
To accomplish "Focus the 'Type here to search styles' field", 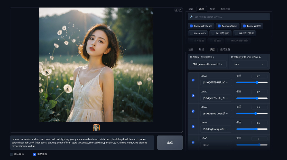I will pos(229,17).
